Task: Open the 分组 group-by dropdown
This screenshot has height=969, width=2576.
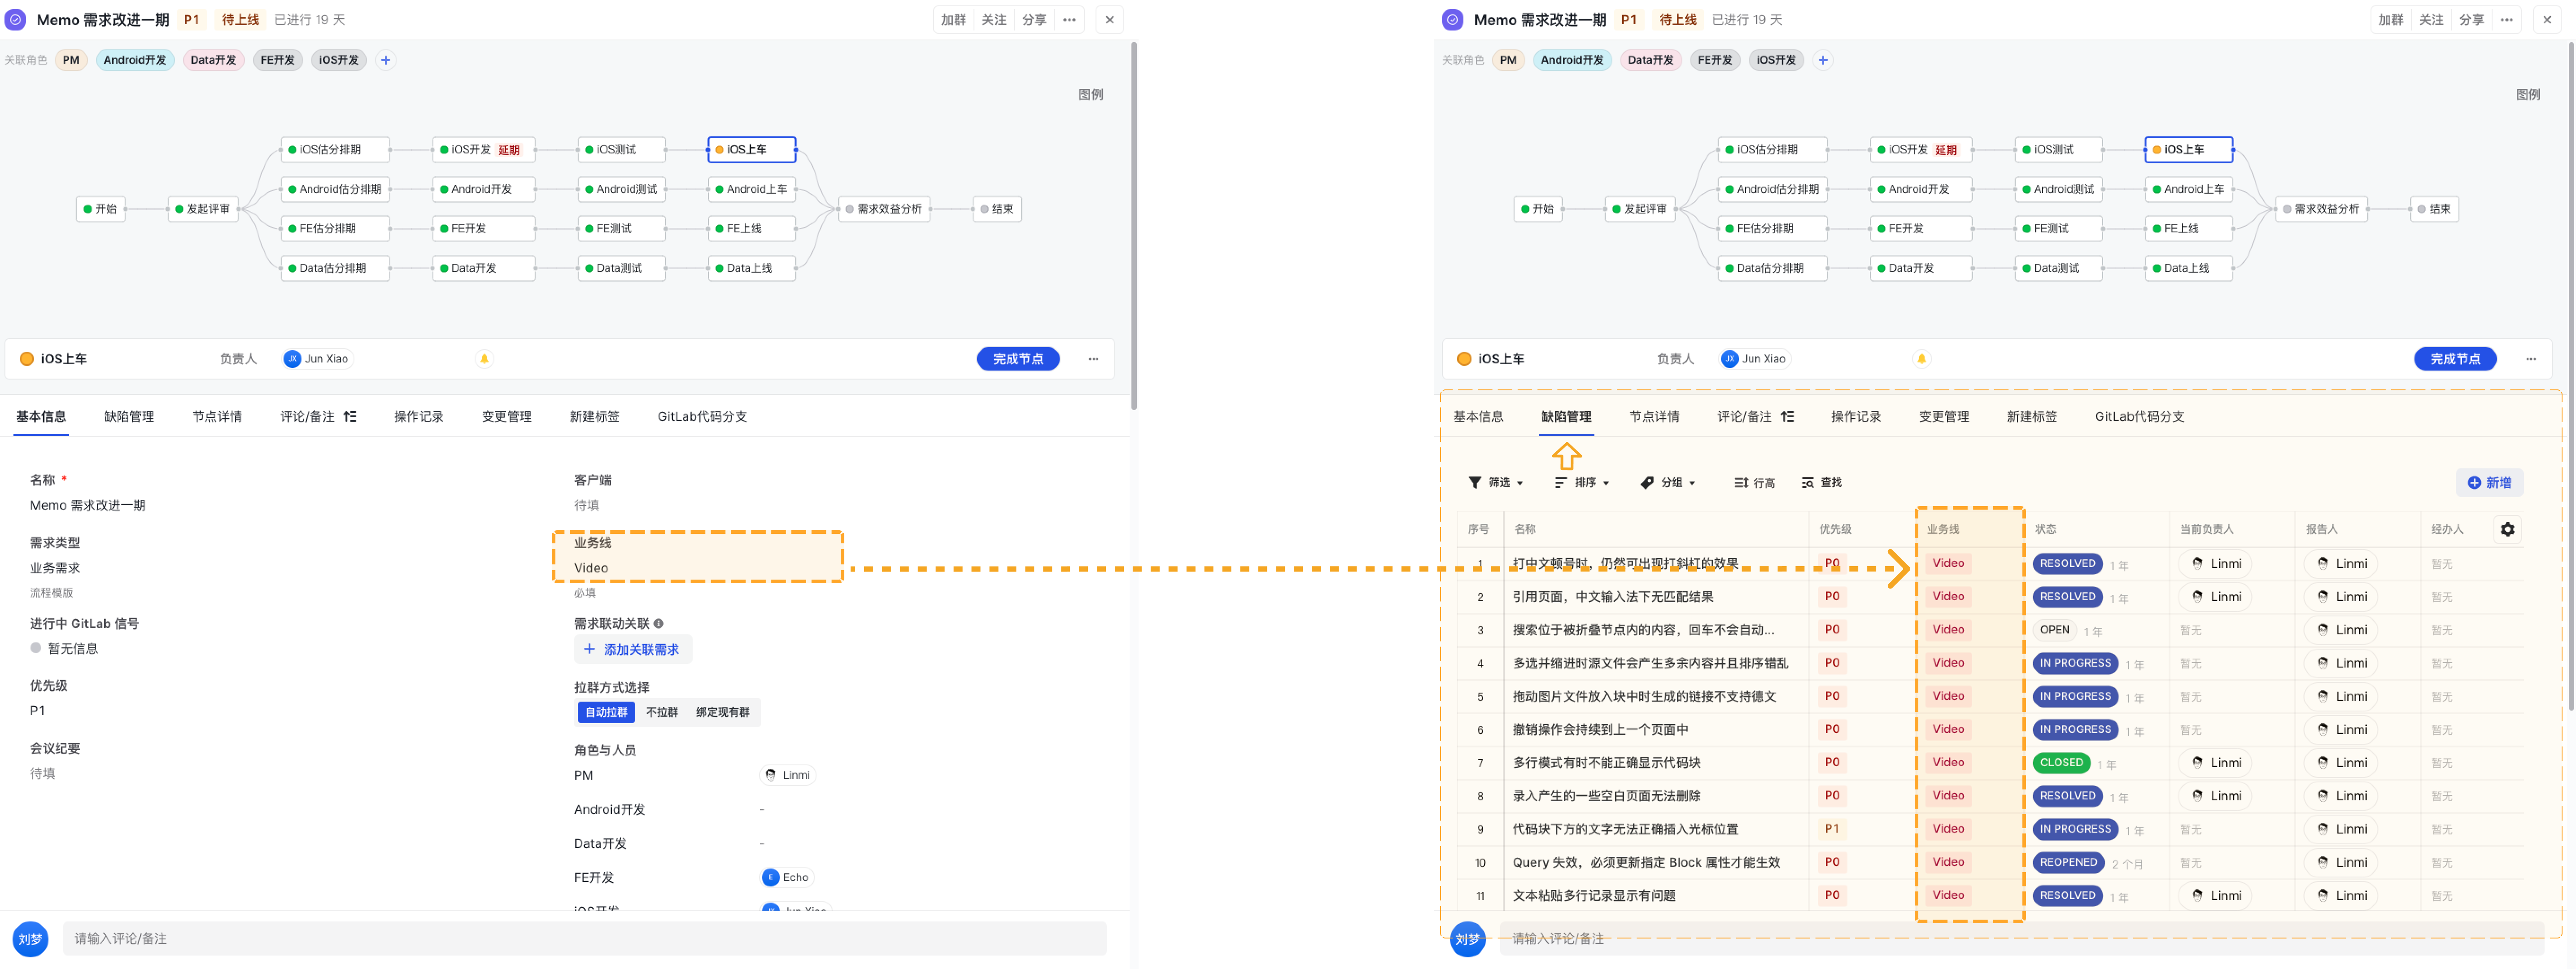Action: 1667,483
